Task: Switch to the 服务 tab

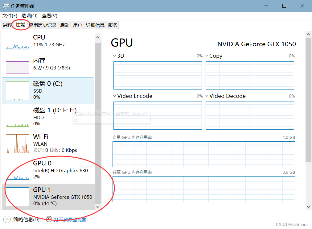Action: [113, 25]
